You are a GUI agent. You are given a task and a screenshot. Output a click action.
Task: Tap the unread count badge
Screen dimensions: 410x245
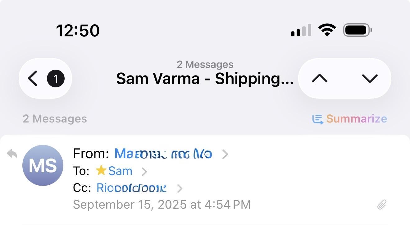(x=56, y=79)
